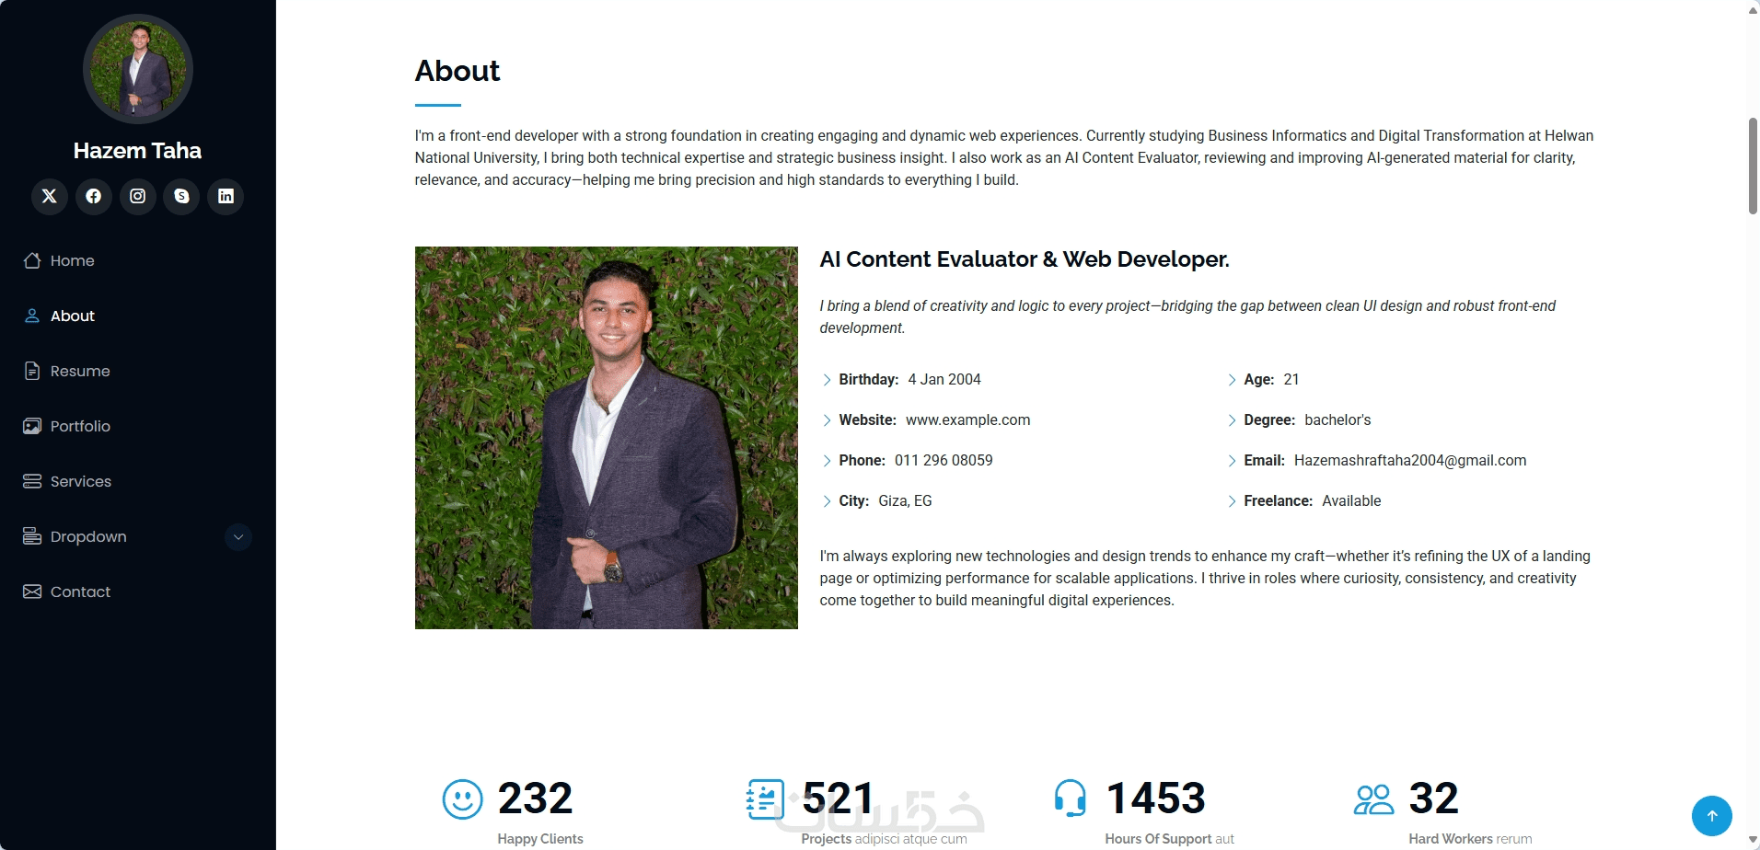Click the Hard Workers people icon
The width and height of the screenshot is (1760, 850).
pyautogui.click(x=1373, y=798)
